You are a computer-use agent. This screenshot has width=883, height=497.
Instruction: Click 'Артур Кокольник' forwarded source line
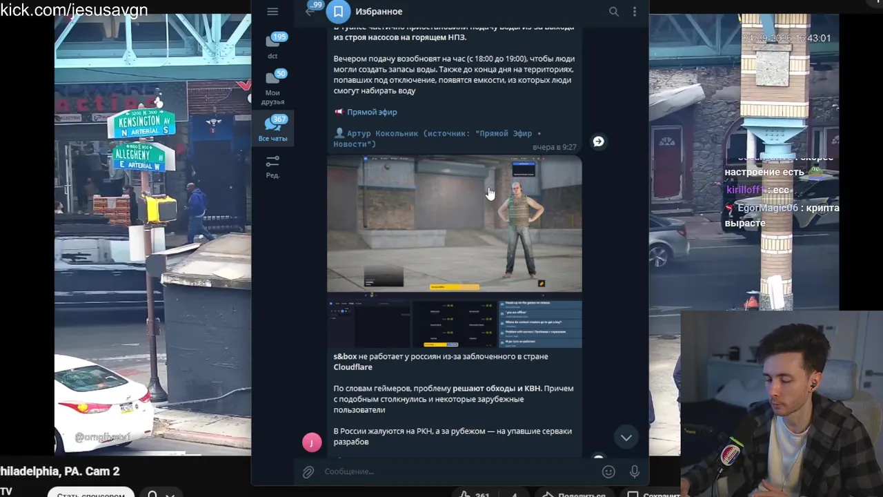point(437,138)
